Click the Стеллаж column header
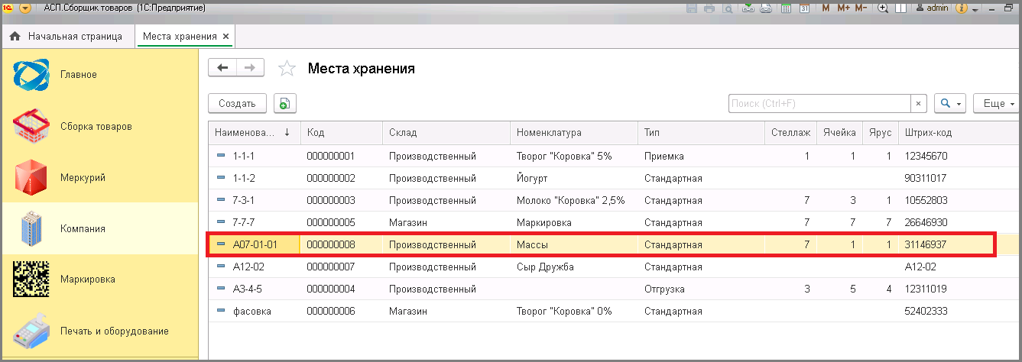The image size is (1022, 362). (x=790, y=132)
